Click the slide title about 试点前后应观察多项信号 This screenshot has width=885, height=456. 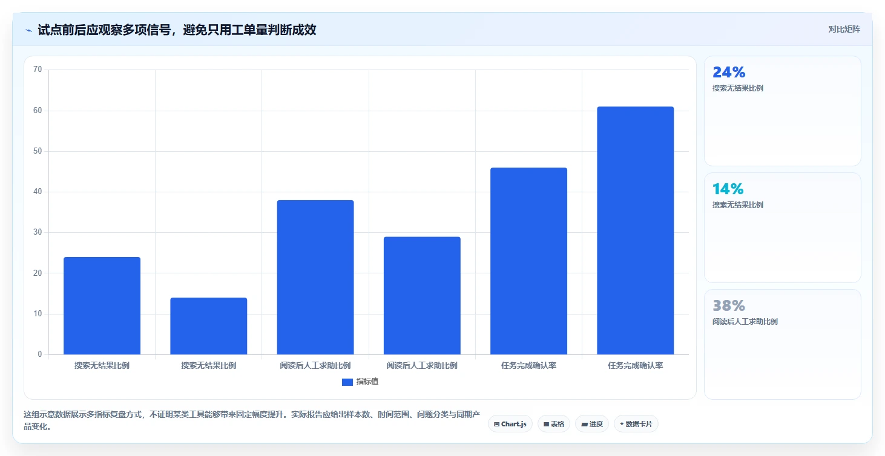[177, 30]
